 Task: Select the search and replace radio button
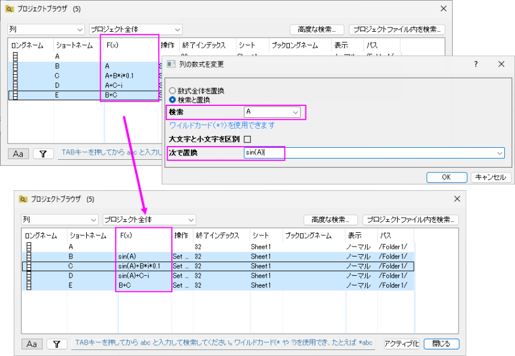click(172, 100)
